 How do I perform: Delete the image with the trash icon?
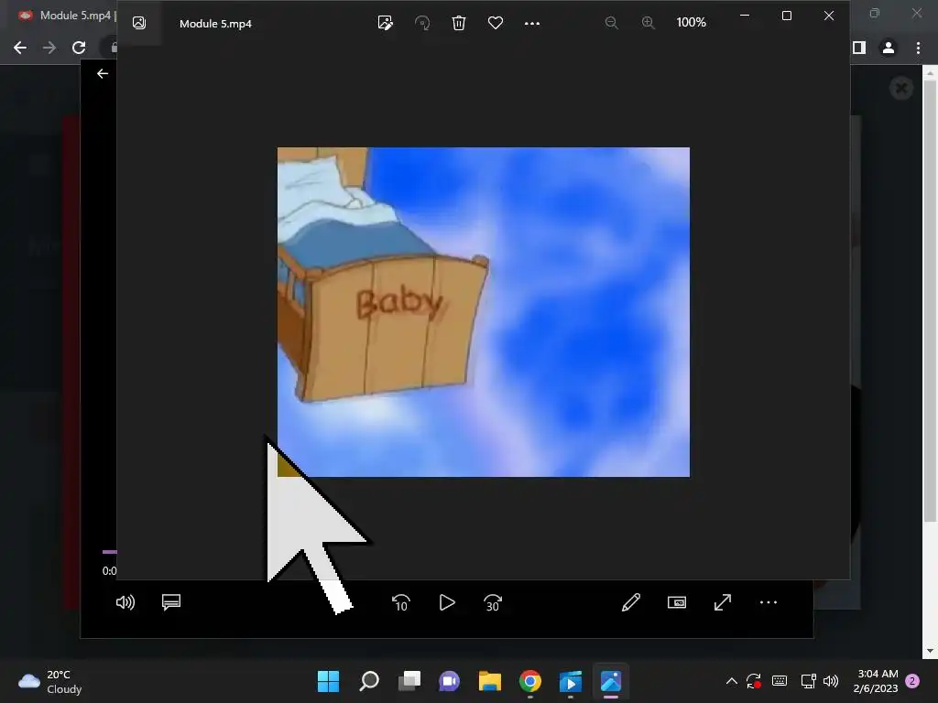(459, 23)
